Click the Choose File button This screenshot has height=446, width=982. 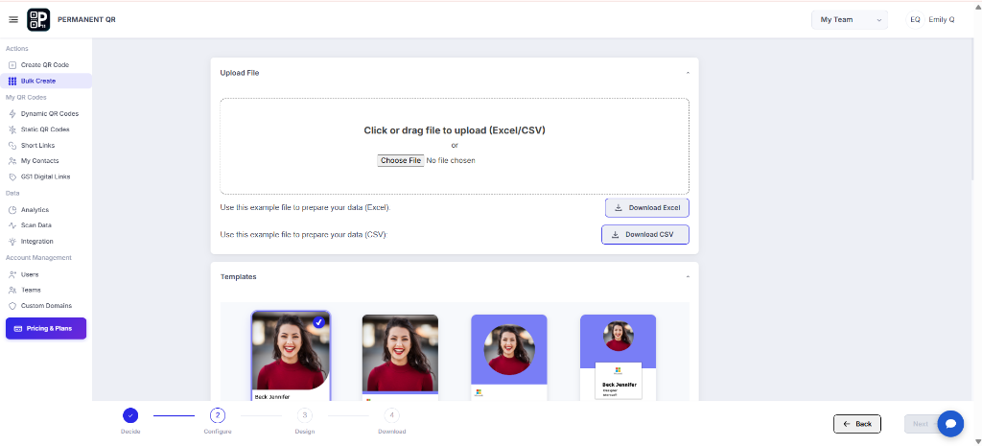point(400,160)
